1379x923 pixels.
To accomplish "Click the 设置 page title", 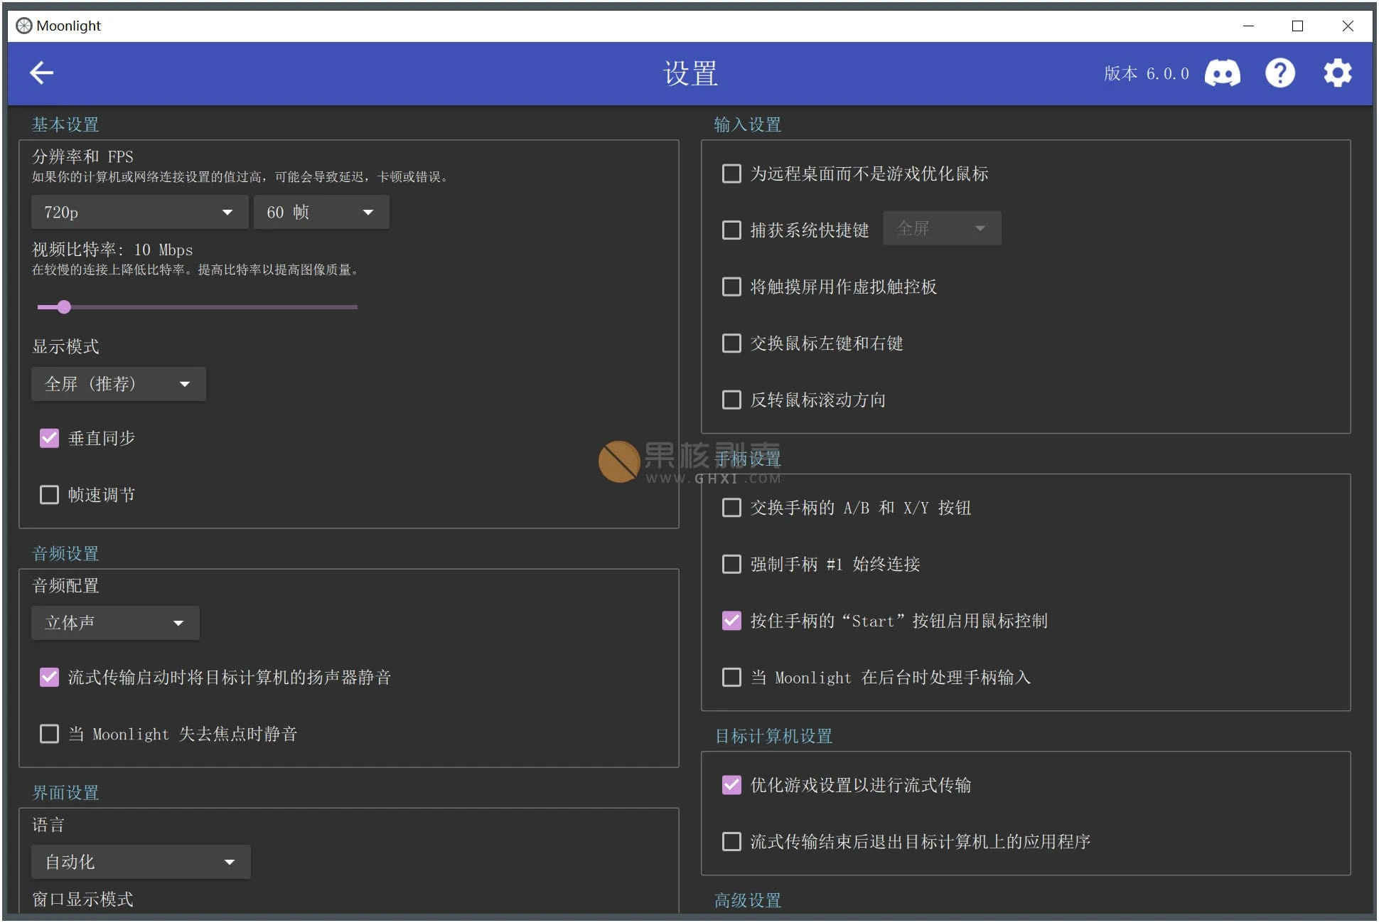I will pyautogui.click(x=690, y=73).
